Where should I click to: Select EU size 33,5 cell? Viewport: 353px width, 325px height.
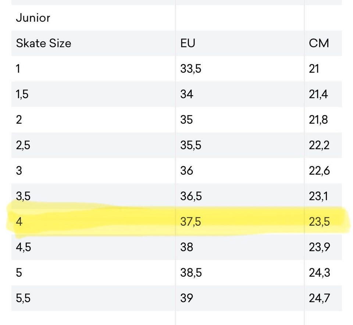click(191, 69)
